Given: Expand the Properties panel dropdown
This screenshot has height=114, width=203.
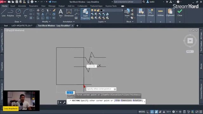Looking at the screenshot, I should pyautogui.click(x=141, y=22).
